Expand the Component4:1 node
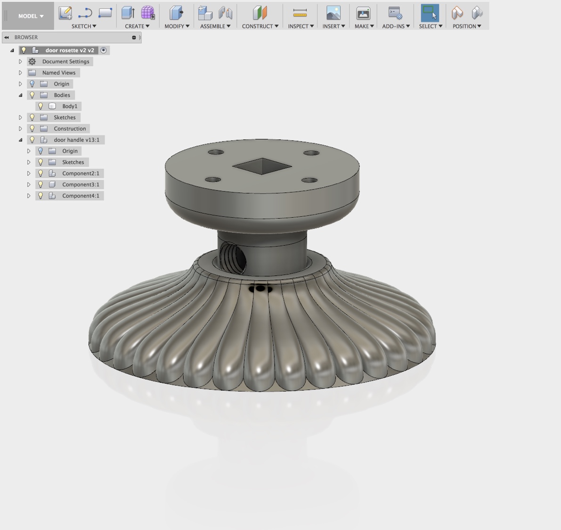Image resolution: width=561 pixels, height=530 pixels. point(29,196)
